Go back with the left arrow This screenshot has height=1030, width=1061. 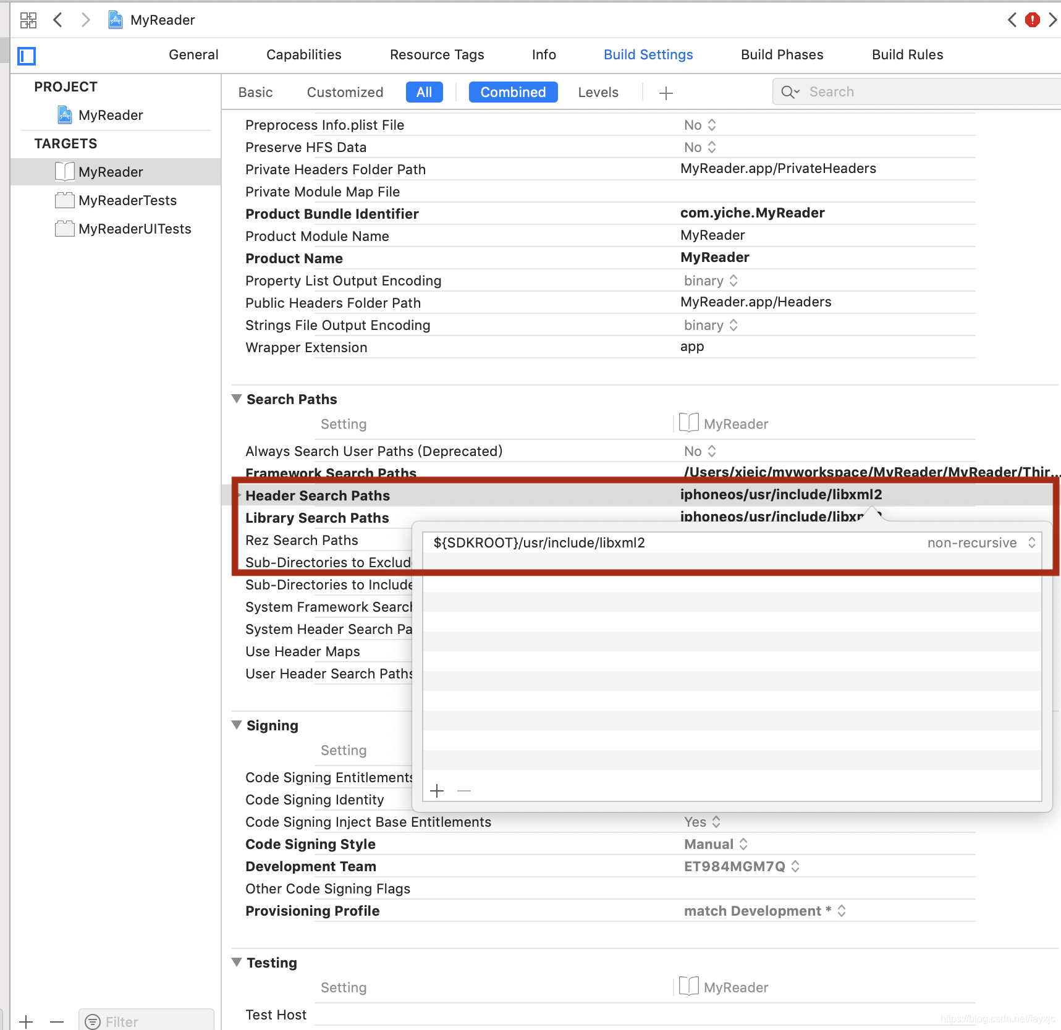click(x=57, y=20)
